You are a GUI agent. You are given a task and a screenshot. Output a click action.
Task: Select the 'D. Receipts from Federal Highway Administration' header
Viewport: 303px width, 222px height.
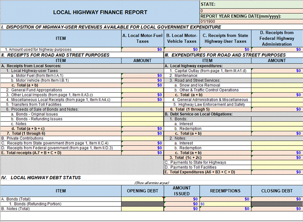pyautogui.click(x=277, y=38)
